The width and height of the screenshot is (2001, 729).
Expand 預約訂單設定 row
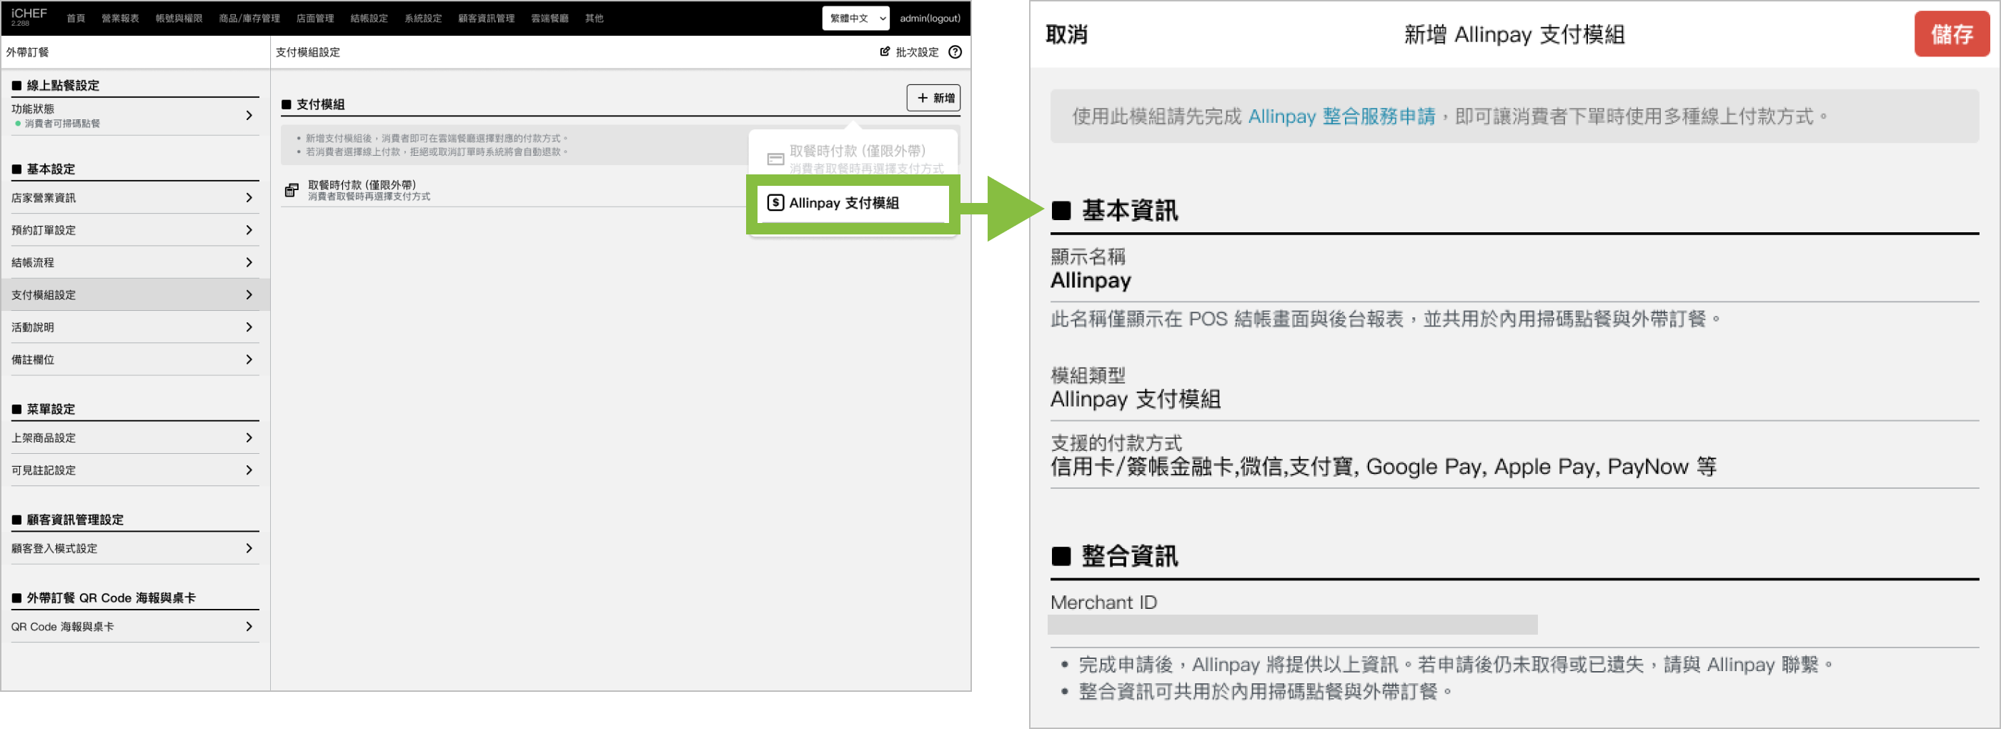pyautogui.click(x=134, y=230)
